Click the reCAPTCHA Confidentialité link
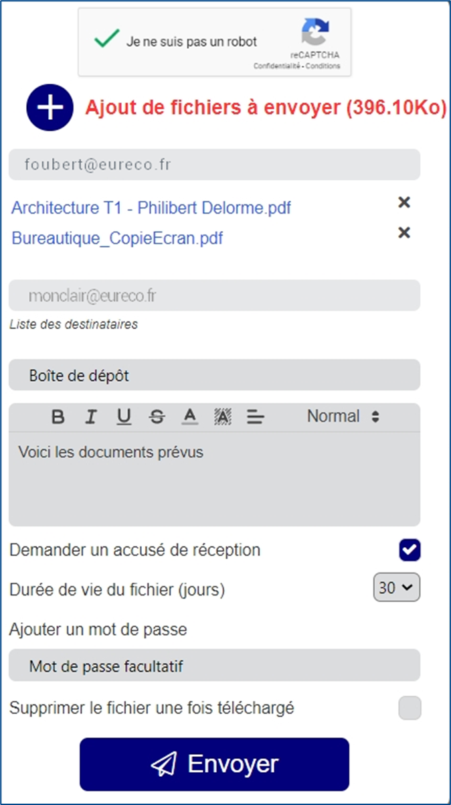The height and width of the screenshot is (805, 451). (277, 66)
